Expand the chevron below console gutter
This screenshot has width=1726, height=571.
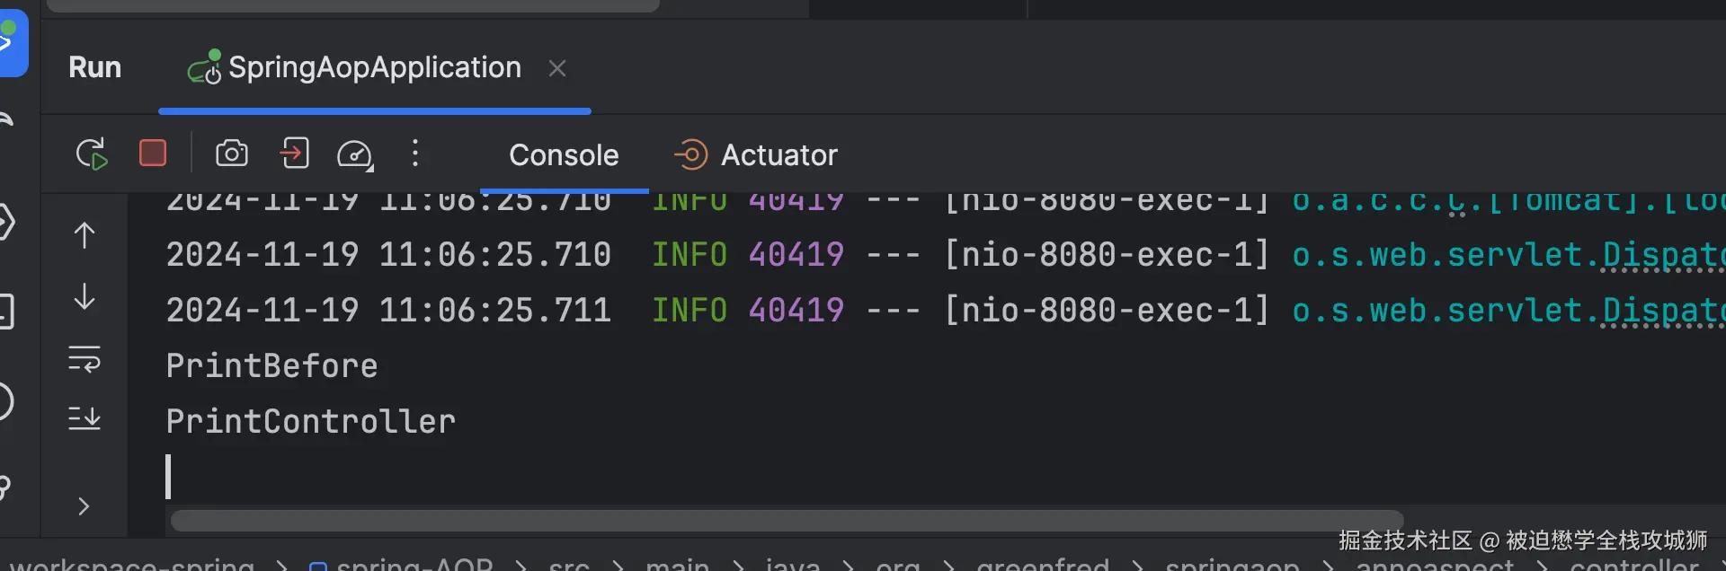[x=84, y=506]
